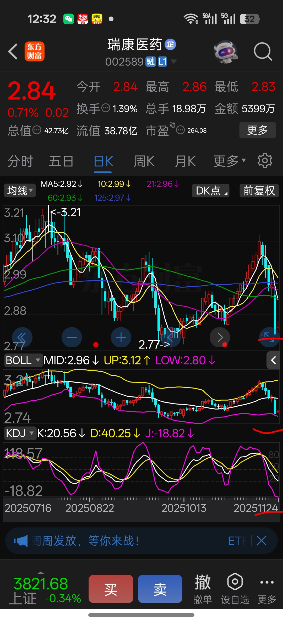
Task: Tap the battery indicator icon
Action: click(x=250, y=19)
